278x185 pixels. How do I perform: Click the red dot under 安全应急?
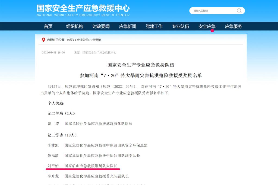(212, 31)
